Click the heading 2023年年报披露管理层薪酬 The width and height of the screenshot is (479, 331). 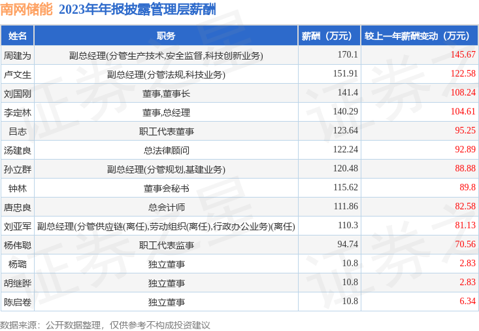point(137,9)
